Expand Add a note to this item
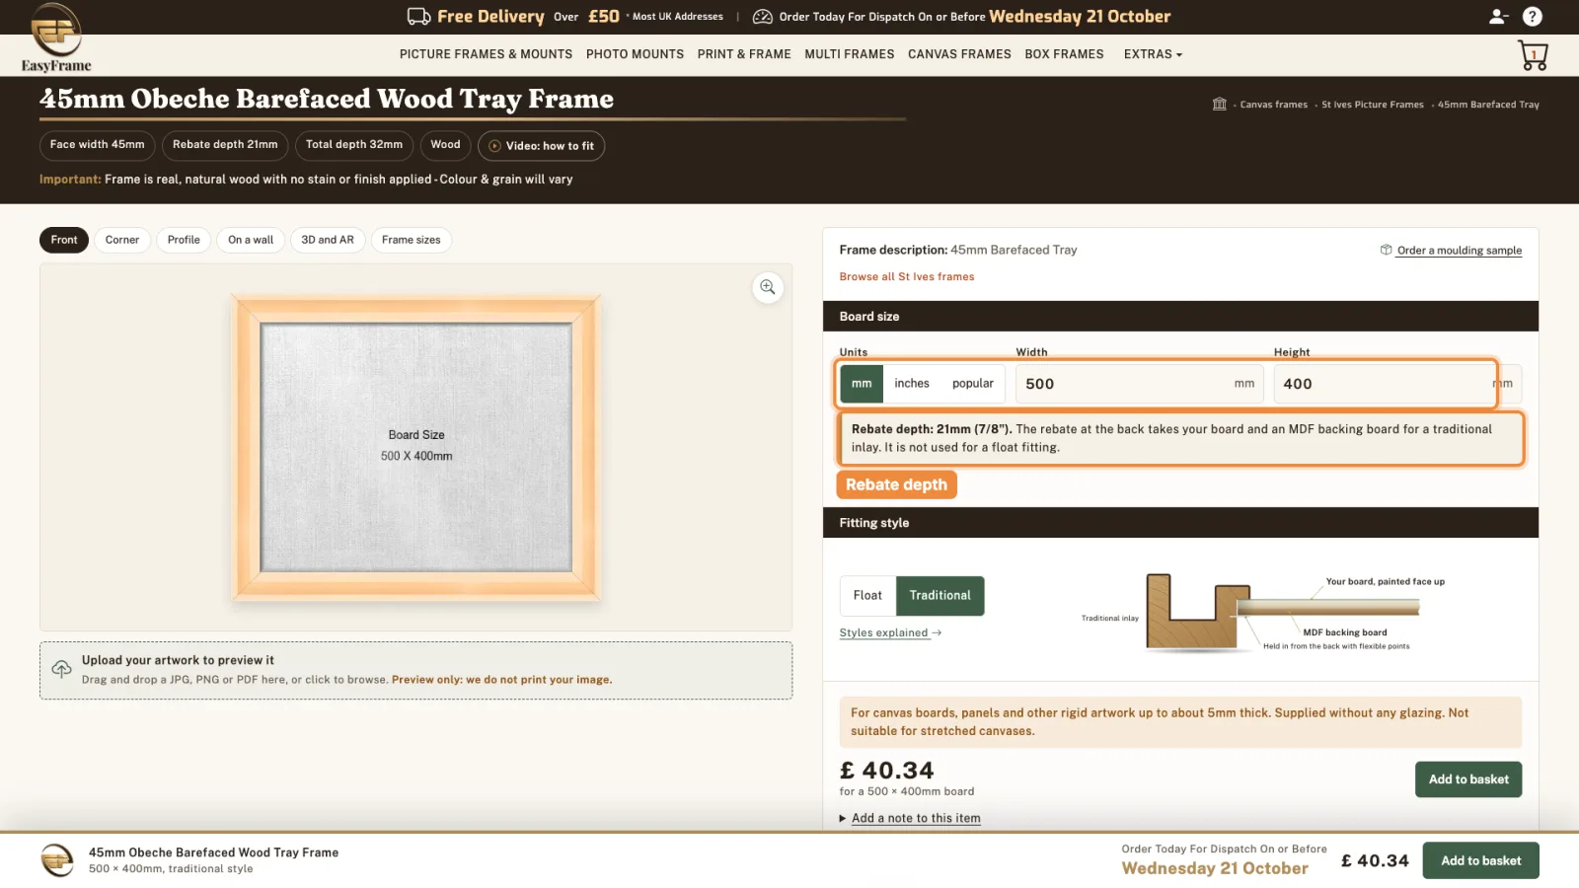This screenshot has width=1579, height=888. pyautogui.click(x=910, y=818)
